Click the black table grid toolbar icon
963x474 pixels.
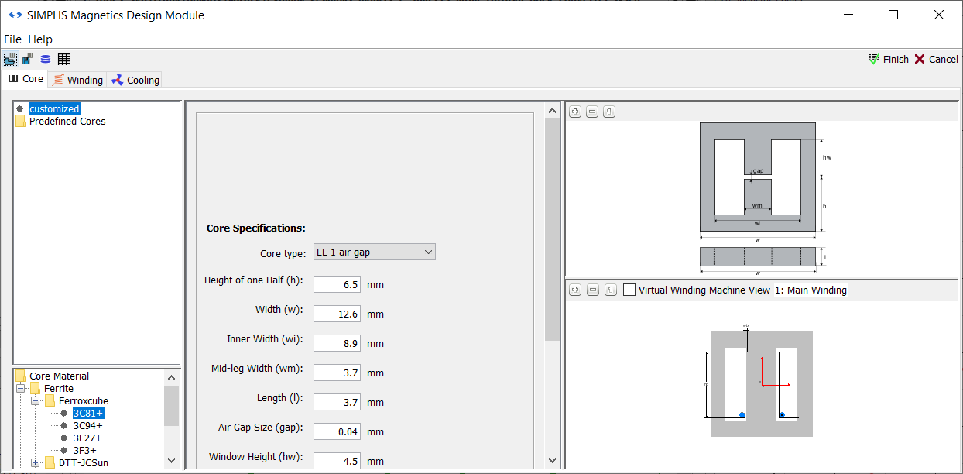63,59
